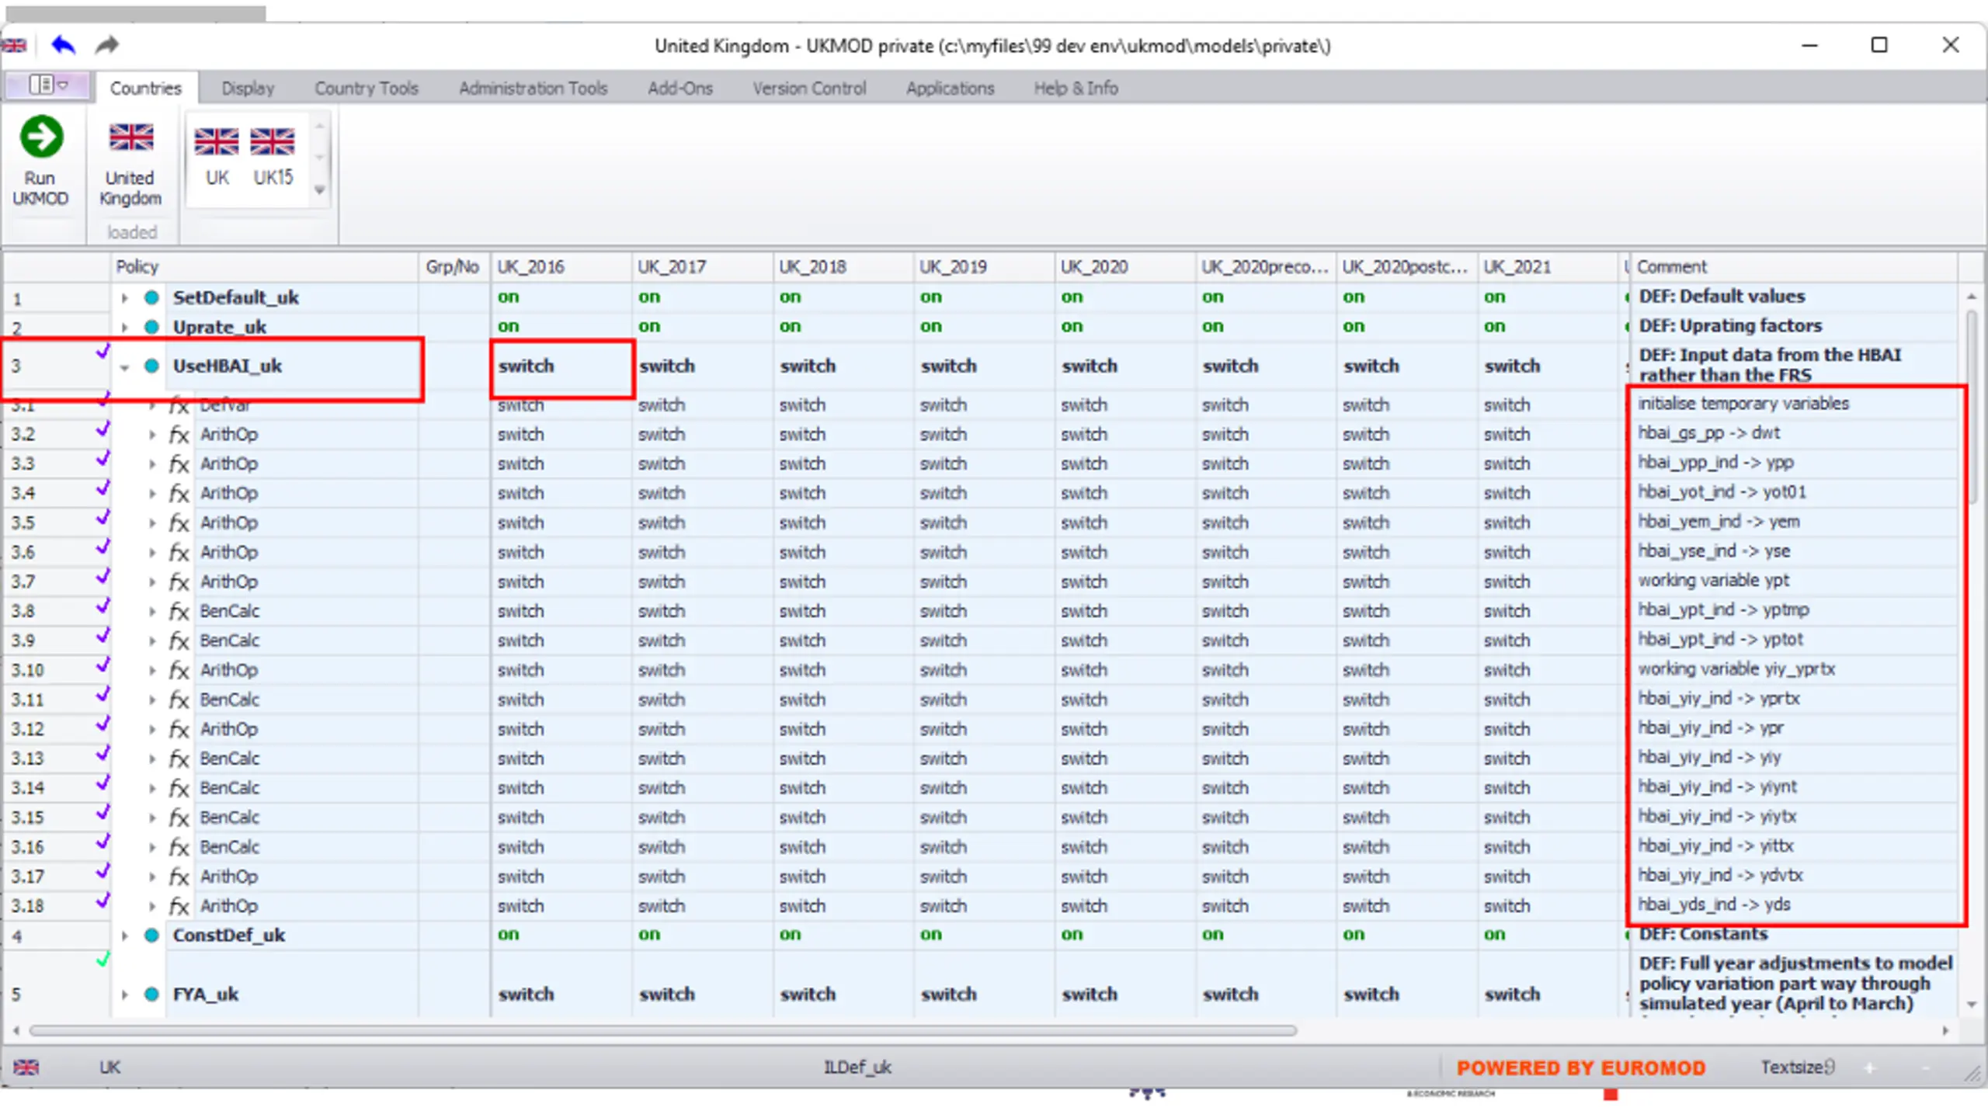The image size is (1988, 1118).
Task: Click the green Run UKMOD arrow icon
Action: tap(41, 137)
